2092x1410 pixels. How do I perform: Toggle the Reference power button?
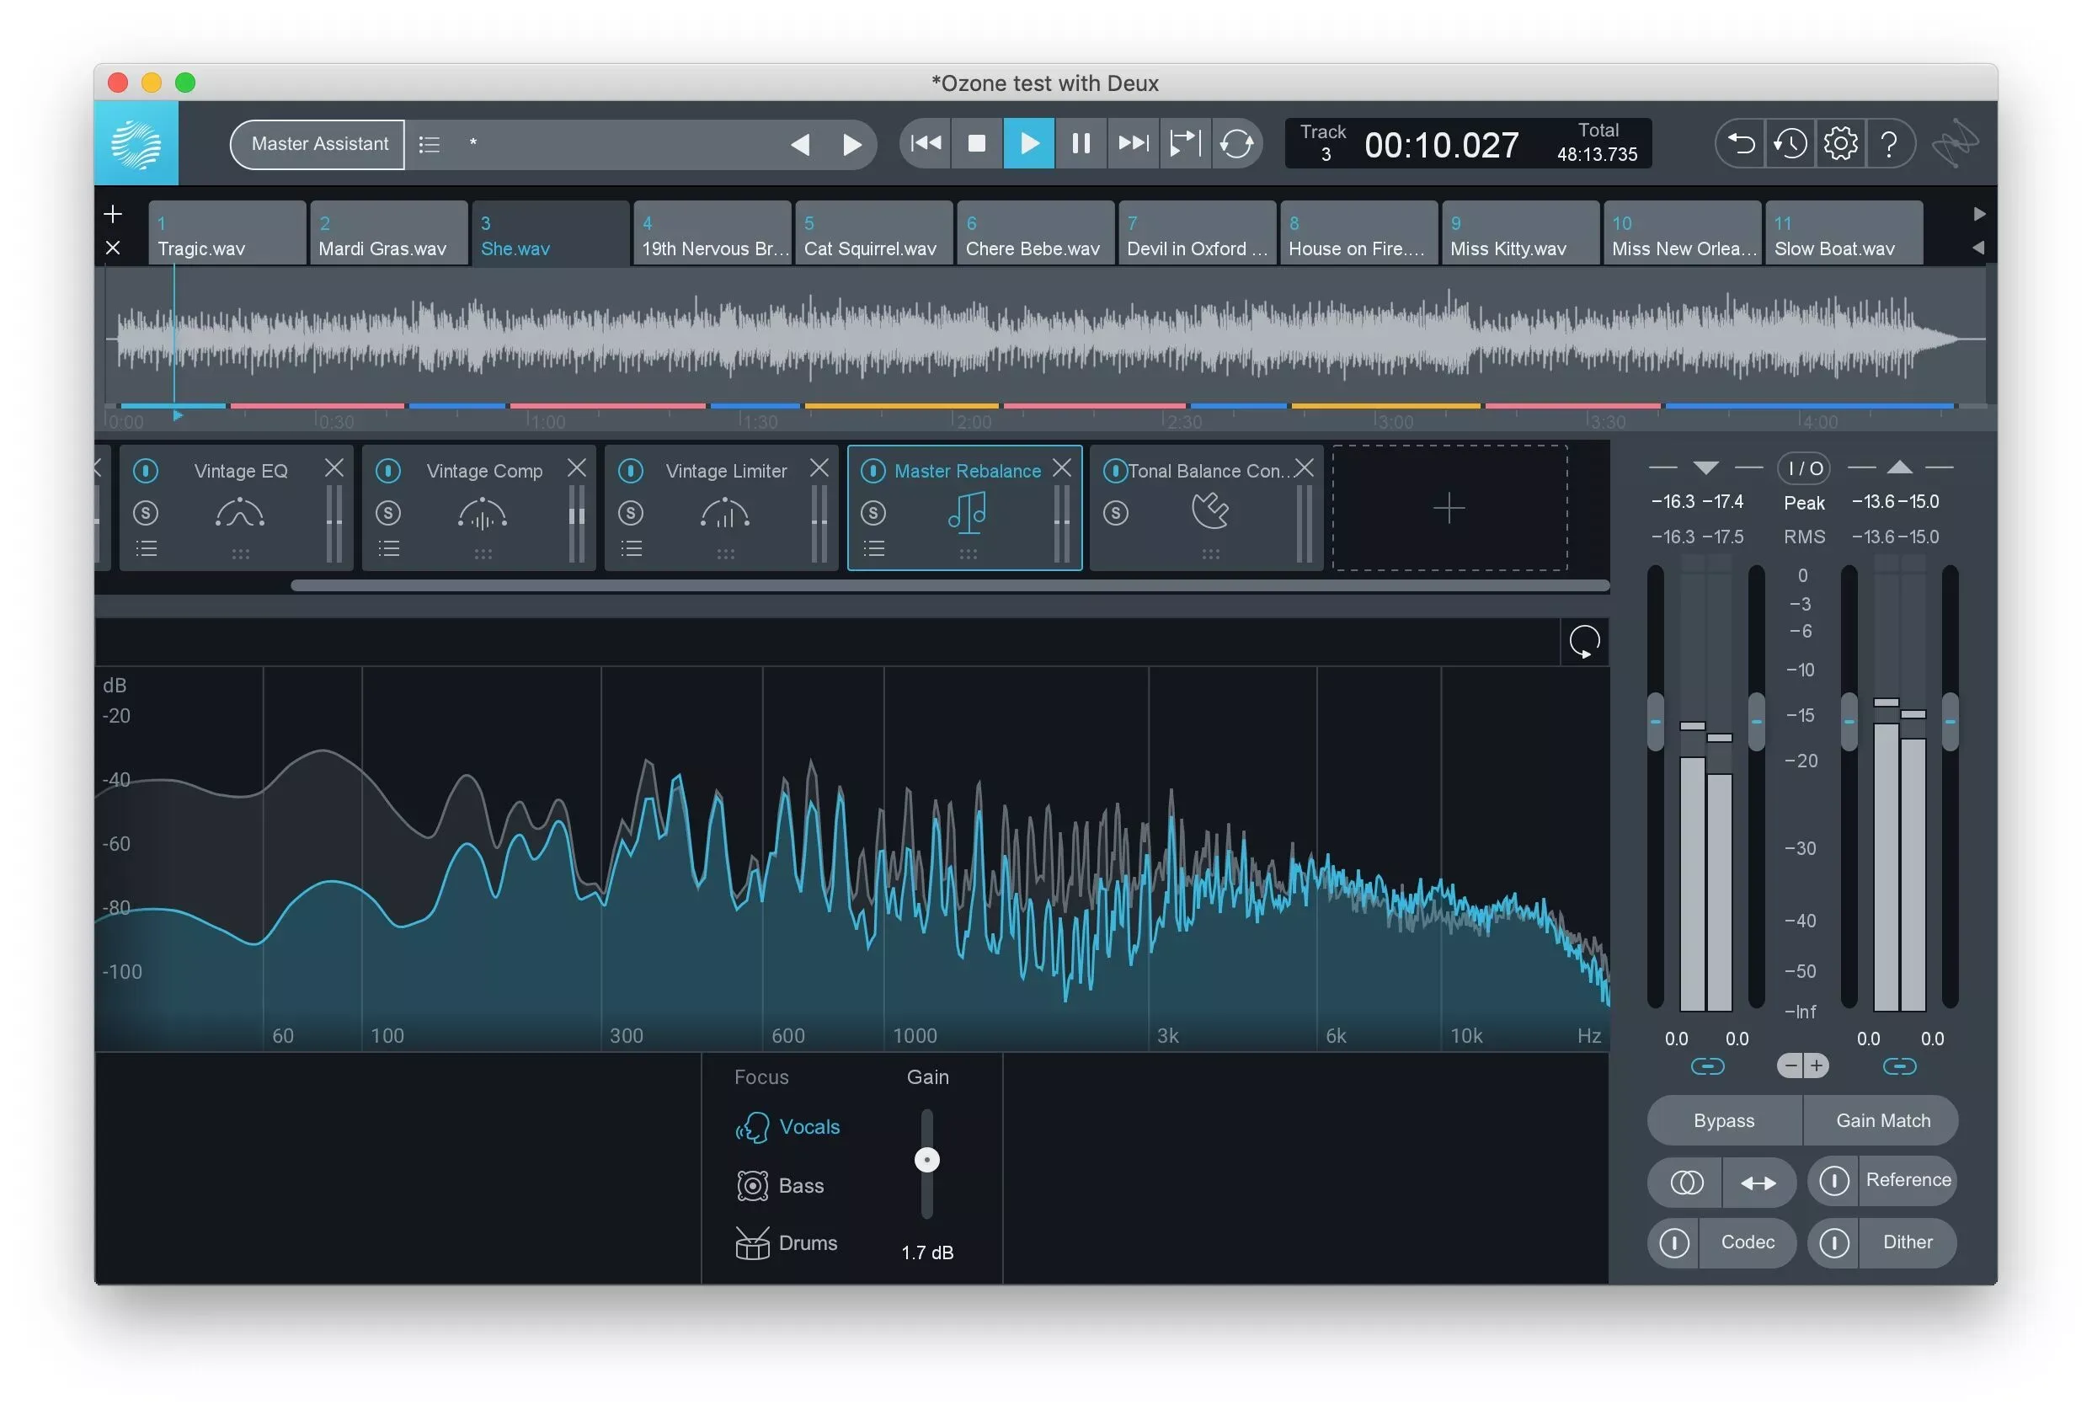[x=1834, y=1181]
